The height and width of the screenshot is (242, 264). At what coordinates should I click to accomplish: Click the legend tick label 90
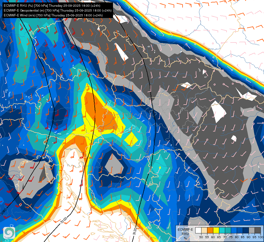(x=249, y=237)
